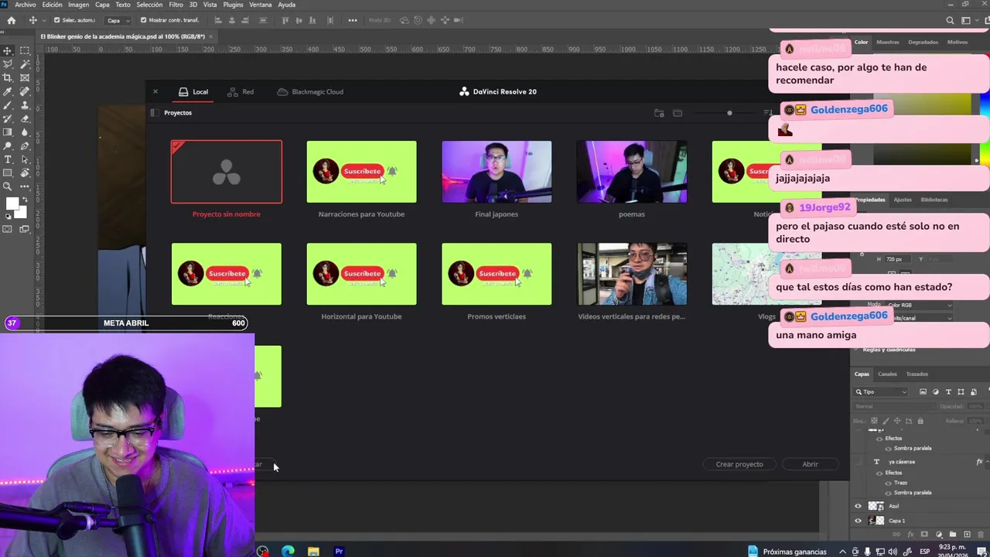Toggle visibility of ya cásense text layer
The image size is (990, 557).
(x=858, y=462)
